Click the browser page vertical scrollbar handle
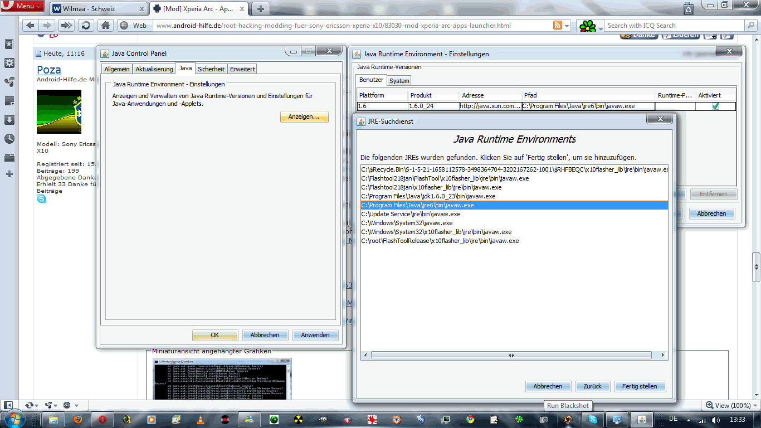Viewport: 761px width, 428px height. [756, 267]
